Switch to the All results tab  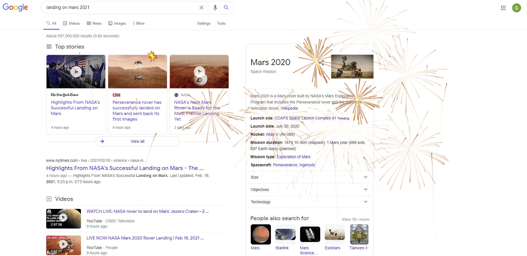pyautogui.click(x=52, y=23)
